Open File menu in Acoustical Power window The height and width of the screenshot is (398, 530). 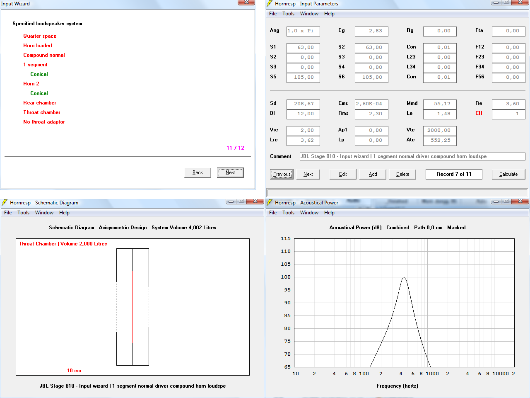pyautogui.click(x=273, y=213)
